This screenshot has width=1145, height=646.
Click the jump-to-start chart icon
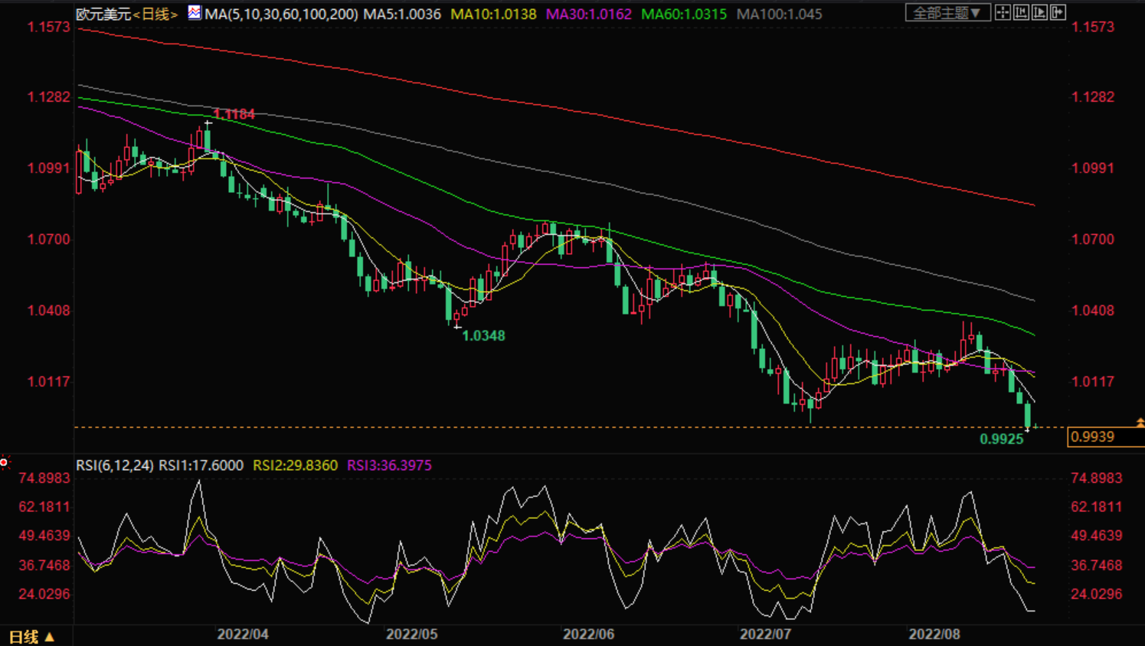coord(1021,12)
